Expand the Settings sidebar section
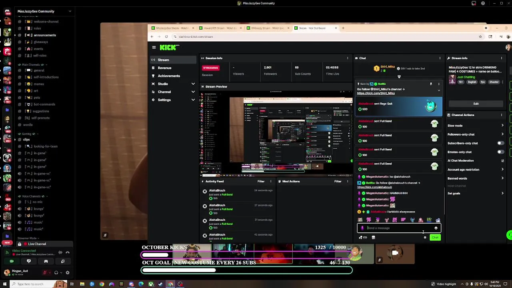The width and height of the screenshot is (512, 288). [193, 100]
